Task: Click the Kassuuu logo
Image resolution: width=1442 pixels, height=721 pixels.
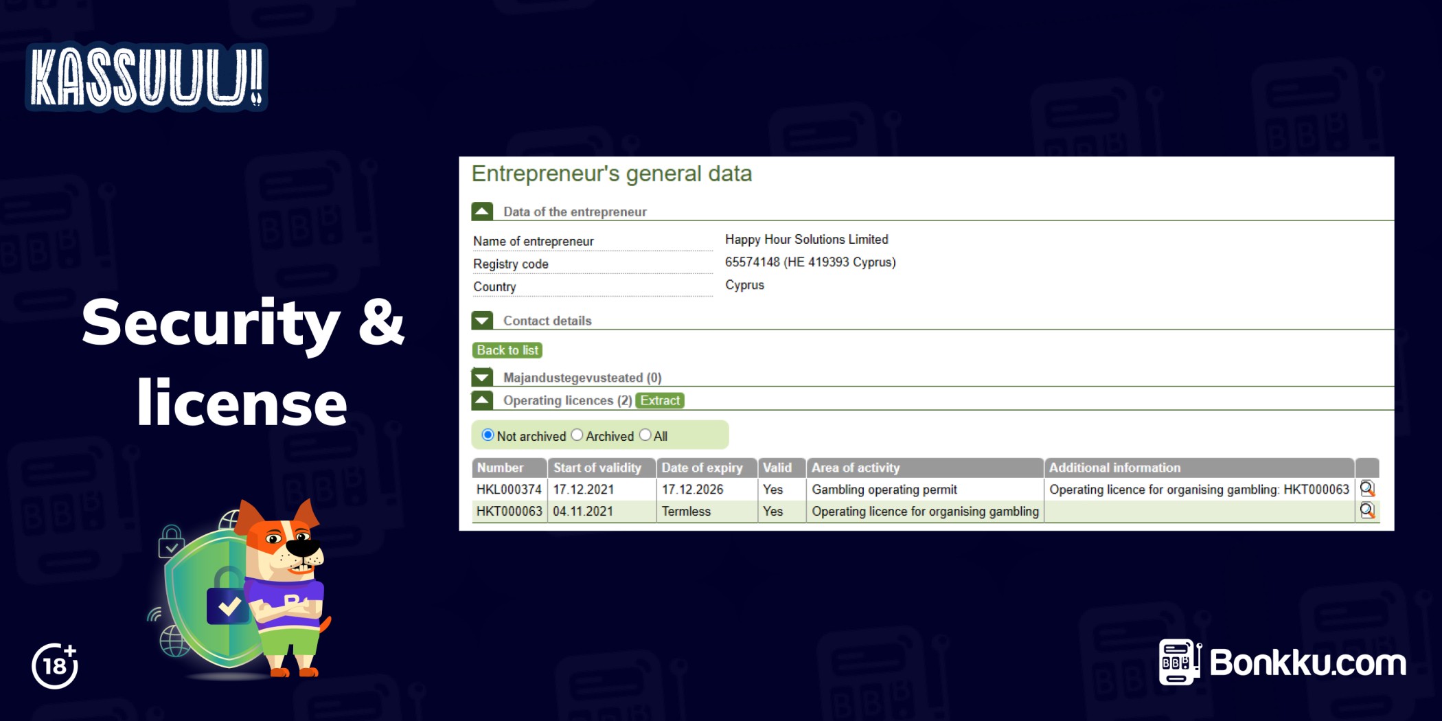Action: (x=146, y=77)
